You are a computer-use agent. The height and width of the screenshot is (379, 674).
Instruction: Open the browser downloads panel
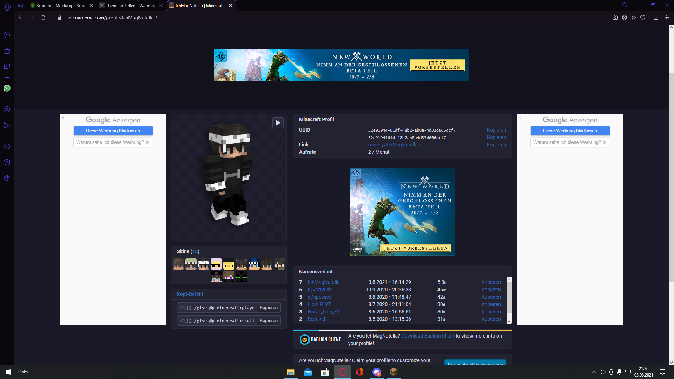pyautogui.click(x=656, y=18)
